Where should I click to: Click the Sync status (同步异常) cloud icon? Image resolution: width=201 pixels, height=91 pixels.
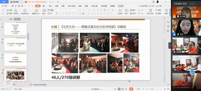pyautogui.click(x=140, y=6)
